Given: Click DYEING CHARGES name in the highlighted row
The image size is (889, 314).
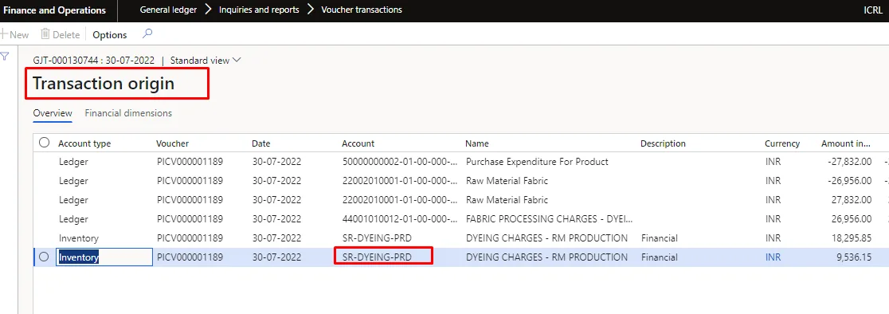Looking at the screenshot, I should click(546, 257).
